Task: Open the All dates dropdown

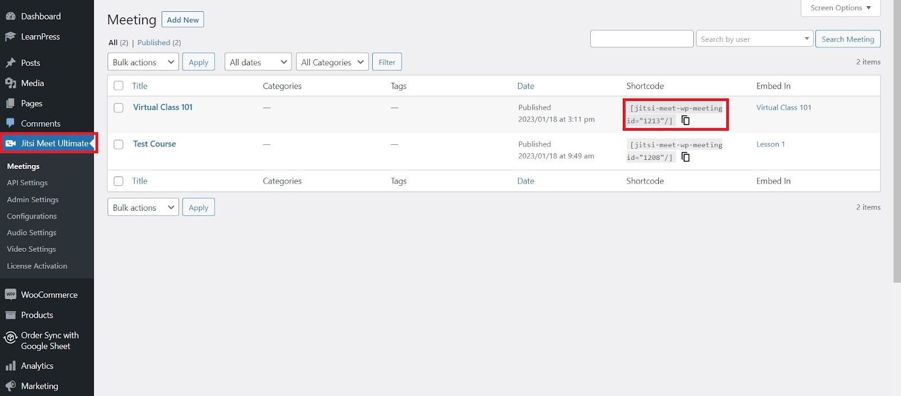Action: pyautogui.click(x=258, y=62)
